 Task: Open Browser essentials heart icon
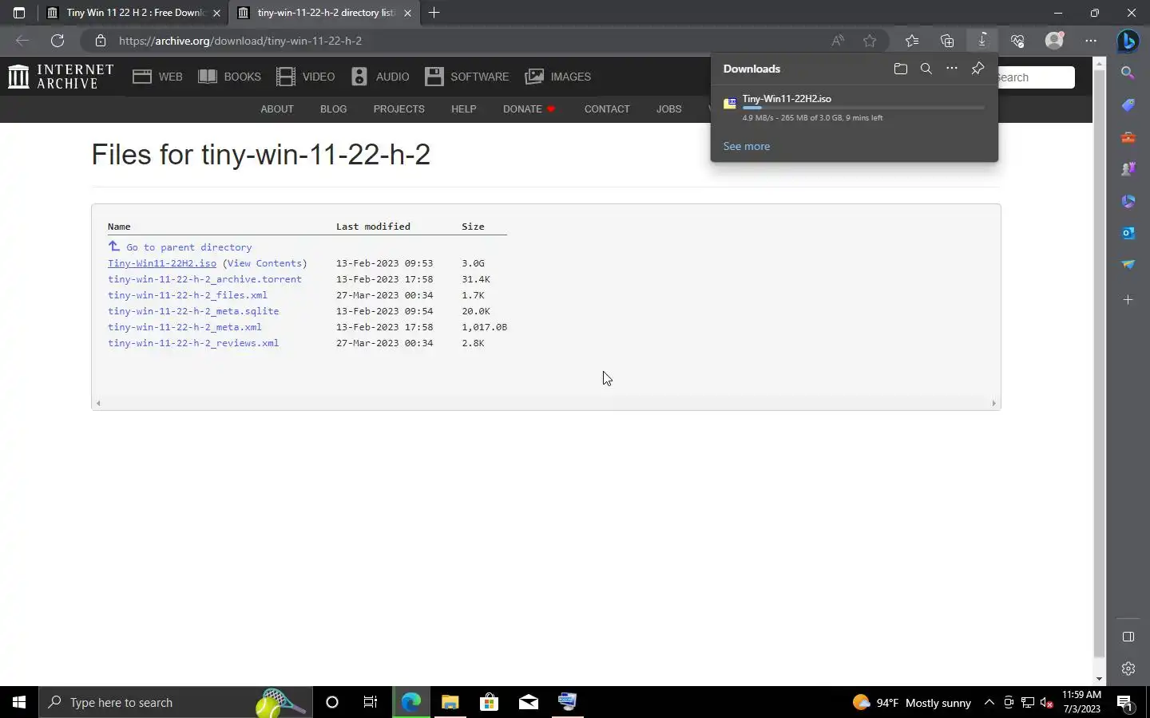click(x=1017, y=41)
